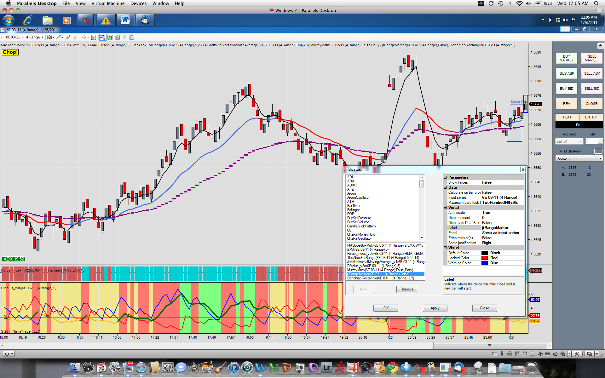Open the Sim101 account dropdown

point(569,141)
